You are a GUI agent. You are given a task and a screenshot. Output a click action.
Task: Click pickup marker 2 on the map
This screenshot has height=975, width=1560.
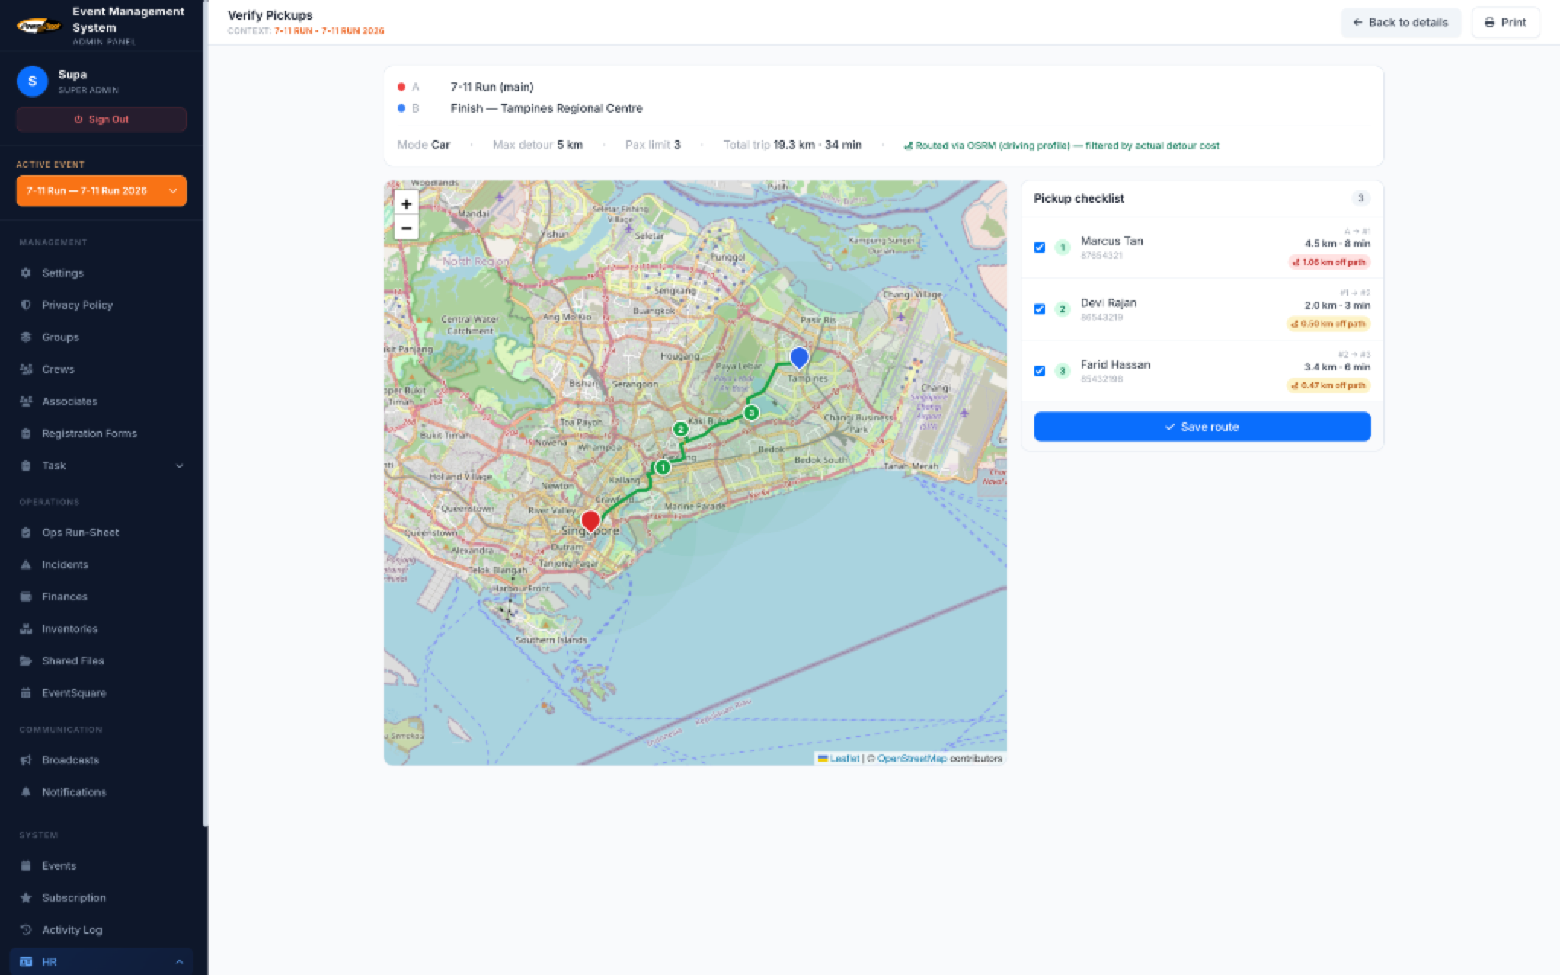(681, 429)
